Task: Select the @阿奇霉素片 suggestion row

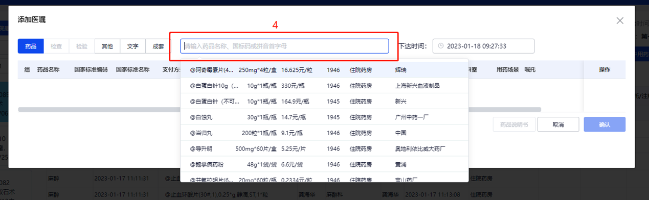Action: 324,70
